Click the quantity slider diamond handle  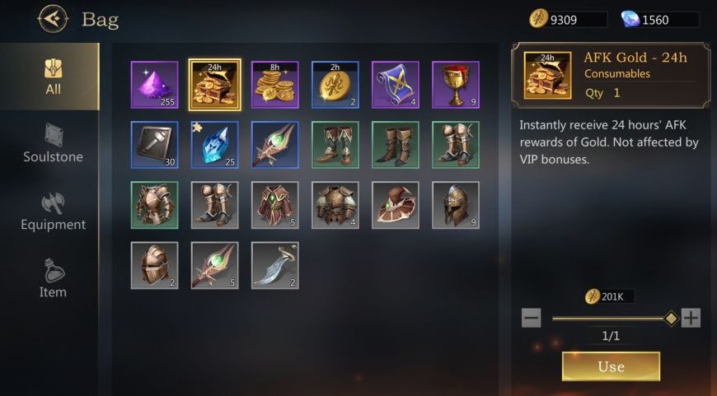tap(671, 319)
